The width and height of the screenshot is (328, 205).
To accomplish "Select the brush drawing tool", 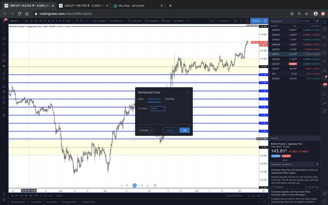I will 4,44.
